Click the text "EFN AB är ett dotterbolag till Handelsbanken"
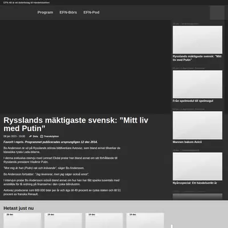The height and width of the screenshot is (228, 228). pyautogui.click(x=27, y=3)
